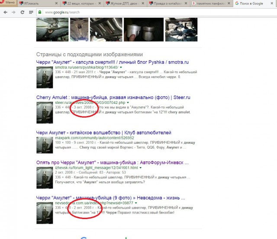The image size is (277, 239).
Task: Click the 'Страницы с подходящими изображениями' heading
Action: pyautogui.click(x=90, y=55)
